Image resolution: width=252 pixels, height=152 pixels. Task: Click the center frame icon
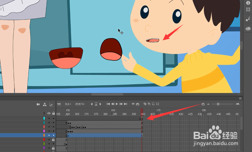[133, 104]
